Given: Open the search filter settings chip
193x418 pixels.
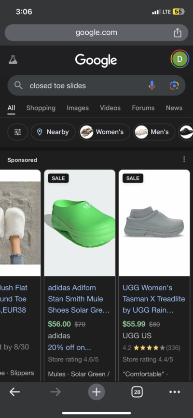Looking at the screenshot, I should click(17, 132).
